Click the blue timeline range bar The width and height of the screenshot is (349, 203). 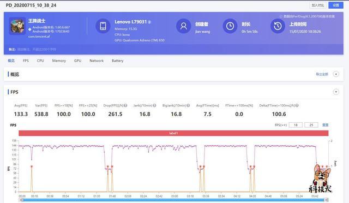(173, 200)
